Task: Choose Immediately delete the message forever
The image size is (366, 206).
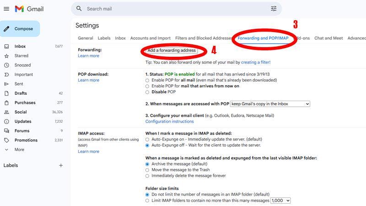Action: pos(147,176)
